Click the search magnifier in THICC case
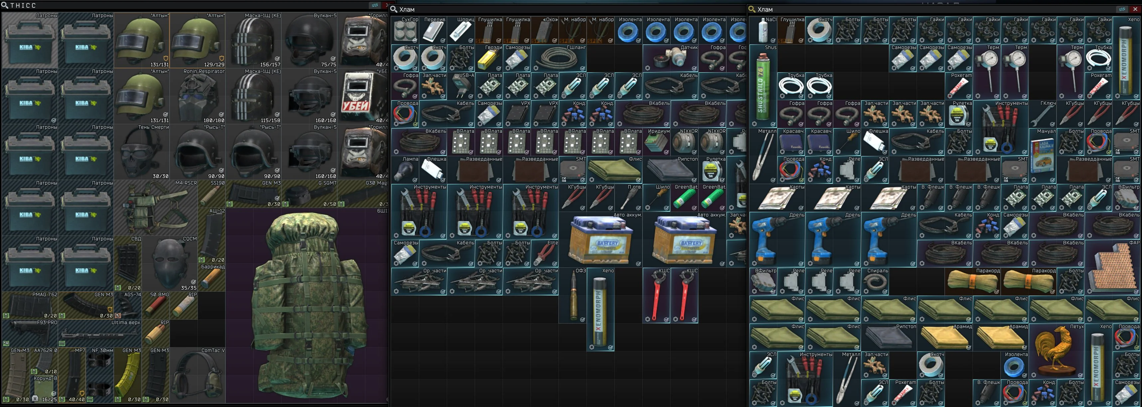The width and height of the screenshot is (1142, 407). point(5,5)
